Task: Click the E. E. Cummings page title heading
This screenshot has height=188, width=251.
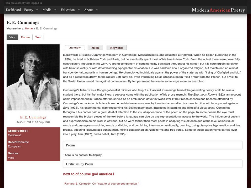Action: [23, 23]
